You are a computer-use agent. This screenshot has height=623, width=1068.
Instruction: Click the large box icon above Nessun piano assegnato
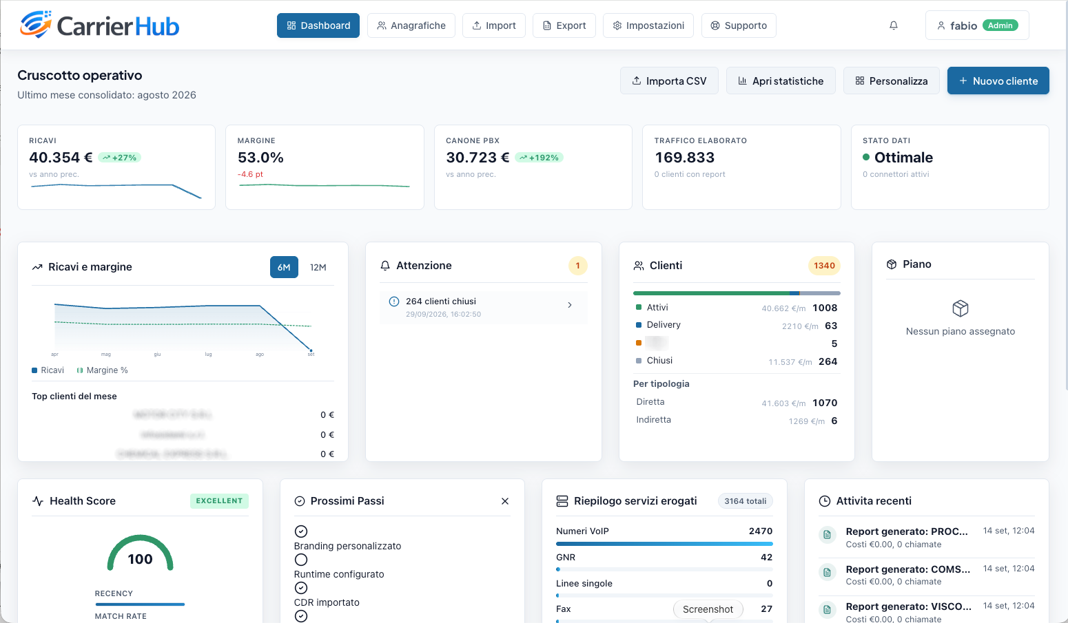[x=961, y=308]
